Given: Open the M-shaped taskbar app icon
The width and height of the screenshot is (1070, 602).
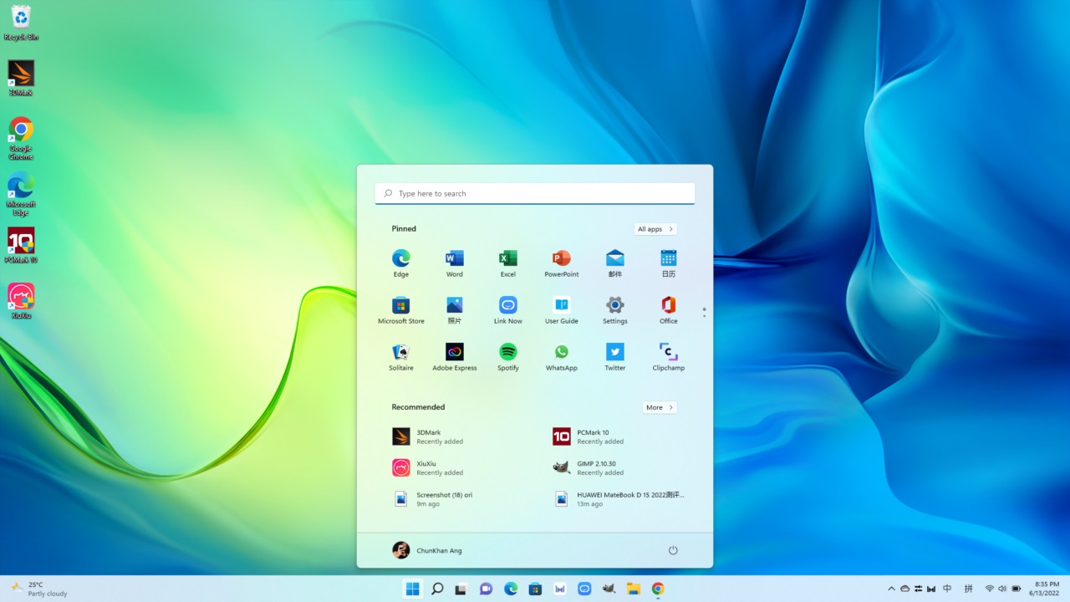Looking at the screenshot, I should click(560, 589).
